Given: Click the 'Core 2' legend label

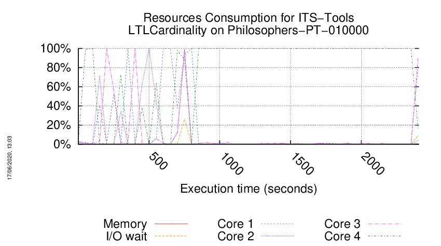Looking at the screenshot, I should [x=236, y=236].
